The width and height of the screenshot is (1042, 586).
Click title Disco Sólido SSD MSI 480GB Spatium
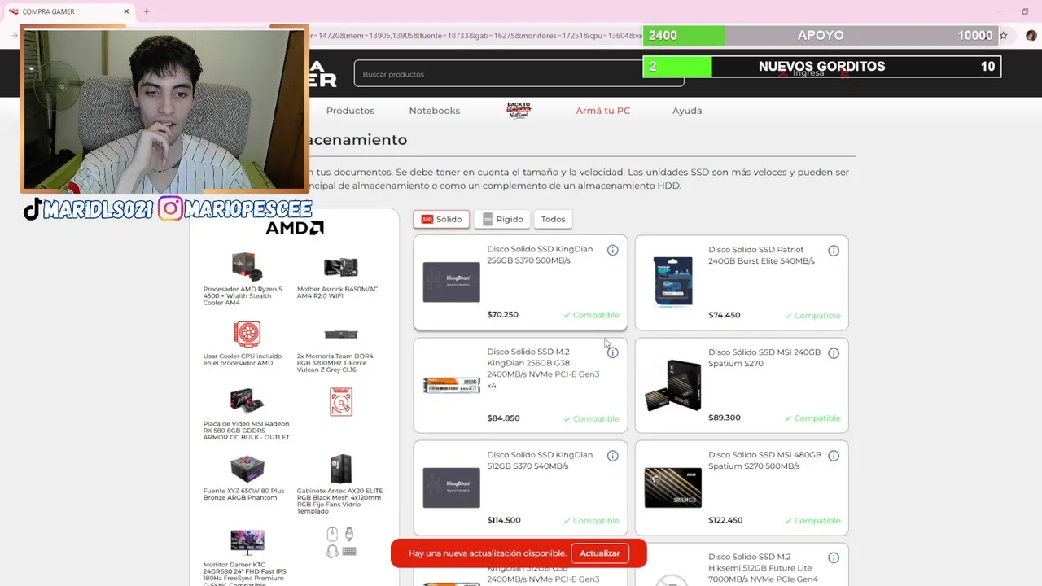764,460
